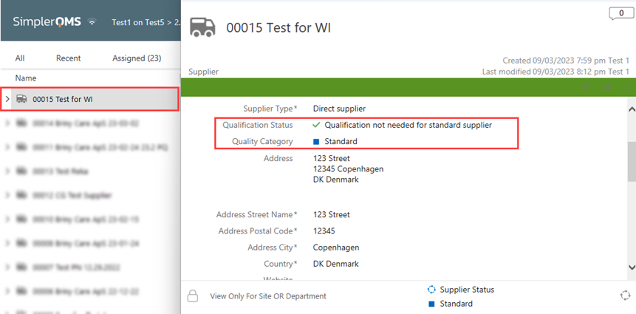Viewport: 636px width, 314px height.
Task: Click the blue Quality Category square
Action: tap(316, 142)
